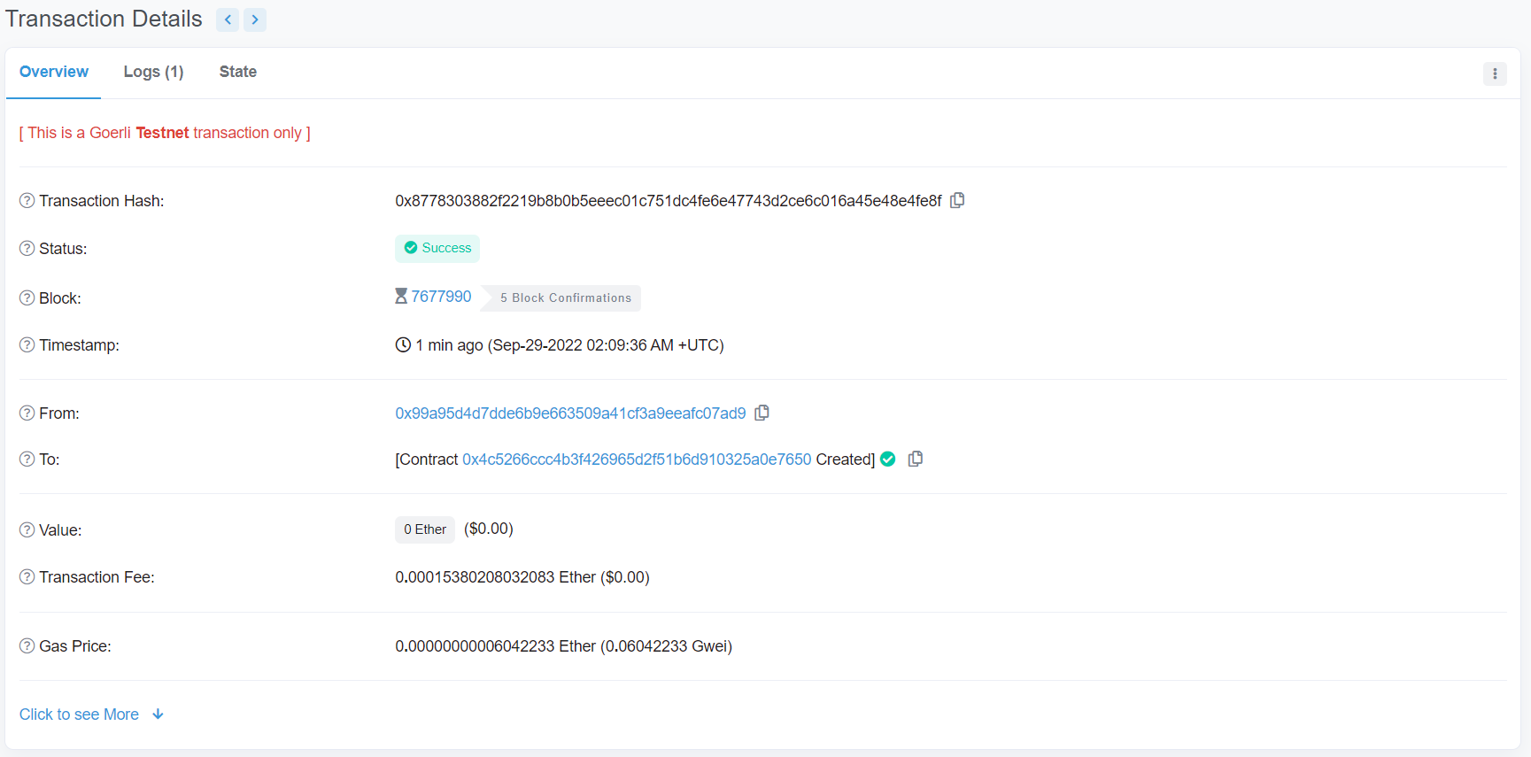The image size is (1531, 757).
Task: Click the hourglass icon beside block number
Action: [x=401, y=297]
